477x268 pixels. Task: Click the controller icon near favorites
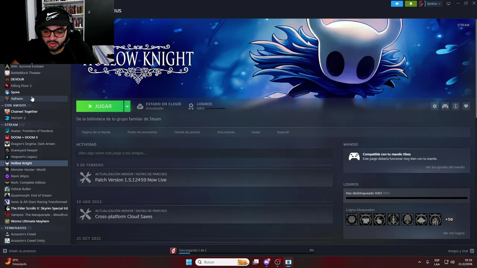tap(445, 106)
